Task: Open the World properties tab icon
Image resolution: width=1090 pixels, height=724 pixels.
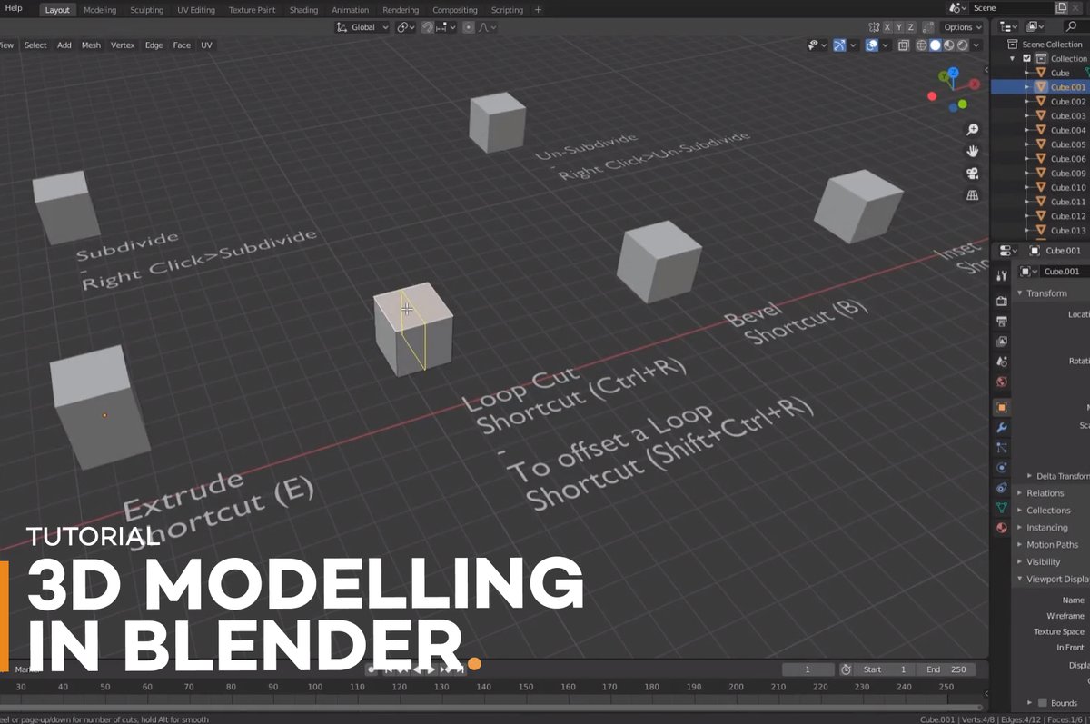Action: [x=1002, y=382]
